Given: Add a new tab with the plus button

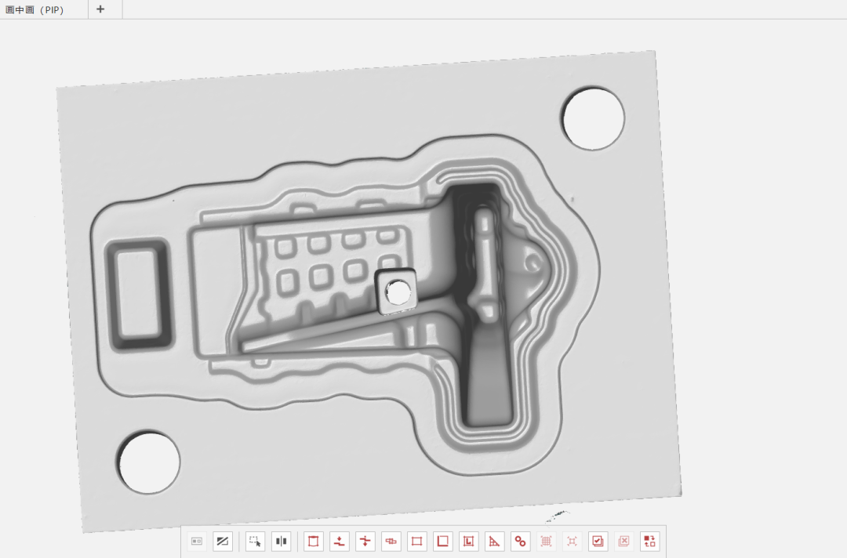Looking at the screenshot, I should pyautogui.click(x=100, y=9).
